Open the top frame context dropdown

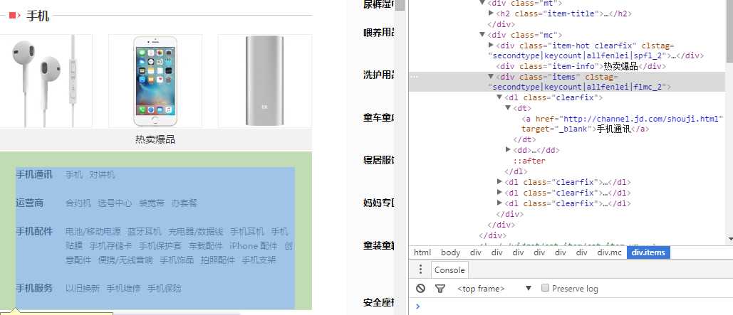click(494, 289)
